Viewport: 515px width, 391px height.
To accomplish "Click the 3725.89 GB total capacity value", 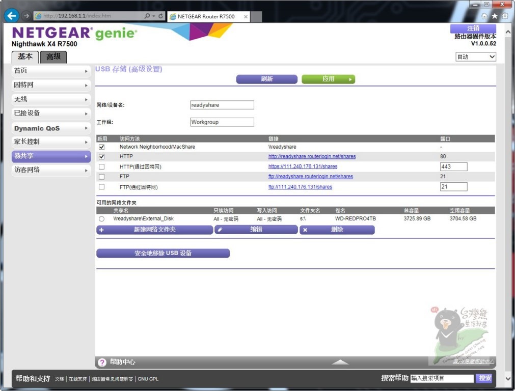I will click(417, 218).
